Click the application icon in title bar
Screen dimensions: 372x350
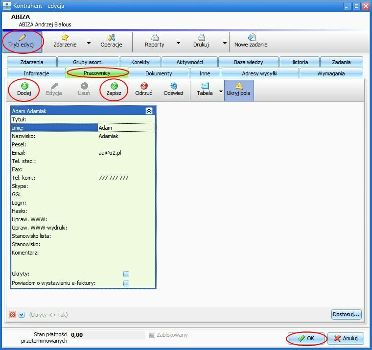pos(7,5)
